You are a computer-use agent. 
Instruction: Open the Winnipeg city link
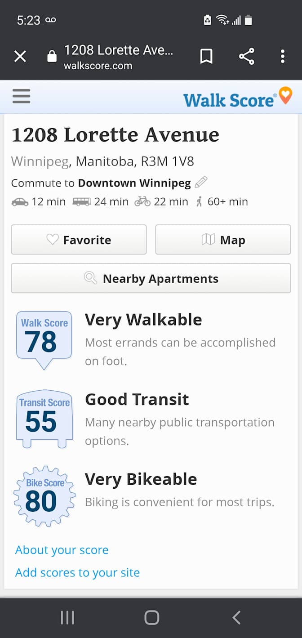click(x=40, y=161)
